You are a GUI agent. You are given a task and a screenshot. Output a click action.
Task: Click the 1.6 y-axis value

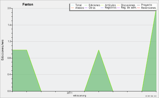pos(9,25)
